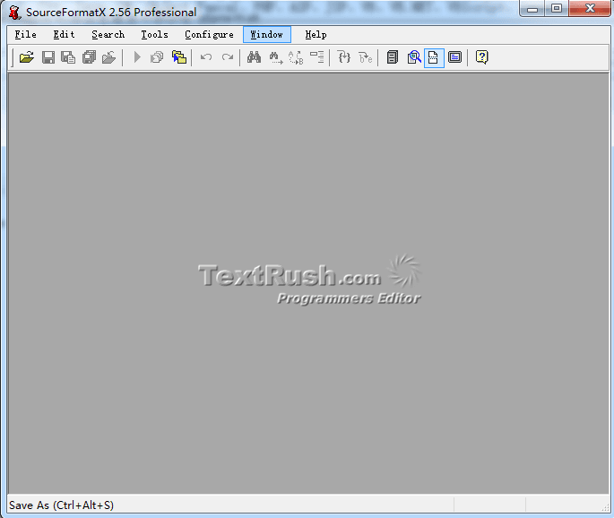This screenshot has width=614, height=518.
Task: Open the File menu
Action: click(25, 34)
